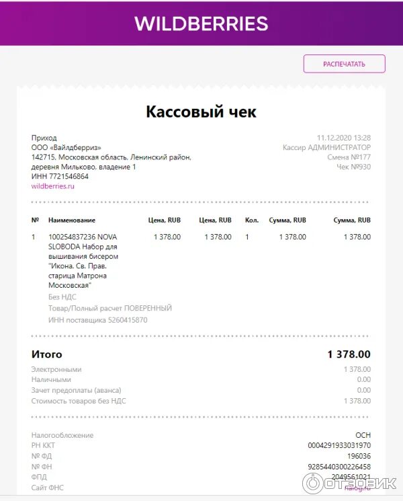Select the ИНН 7721546864 seller line
The height and width of the screenshot is (501, 403).
point(60,176)
